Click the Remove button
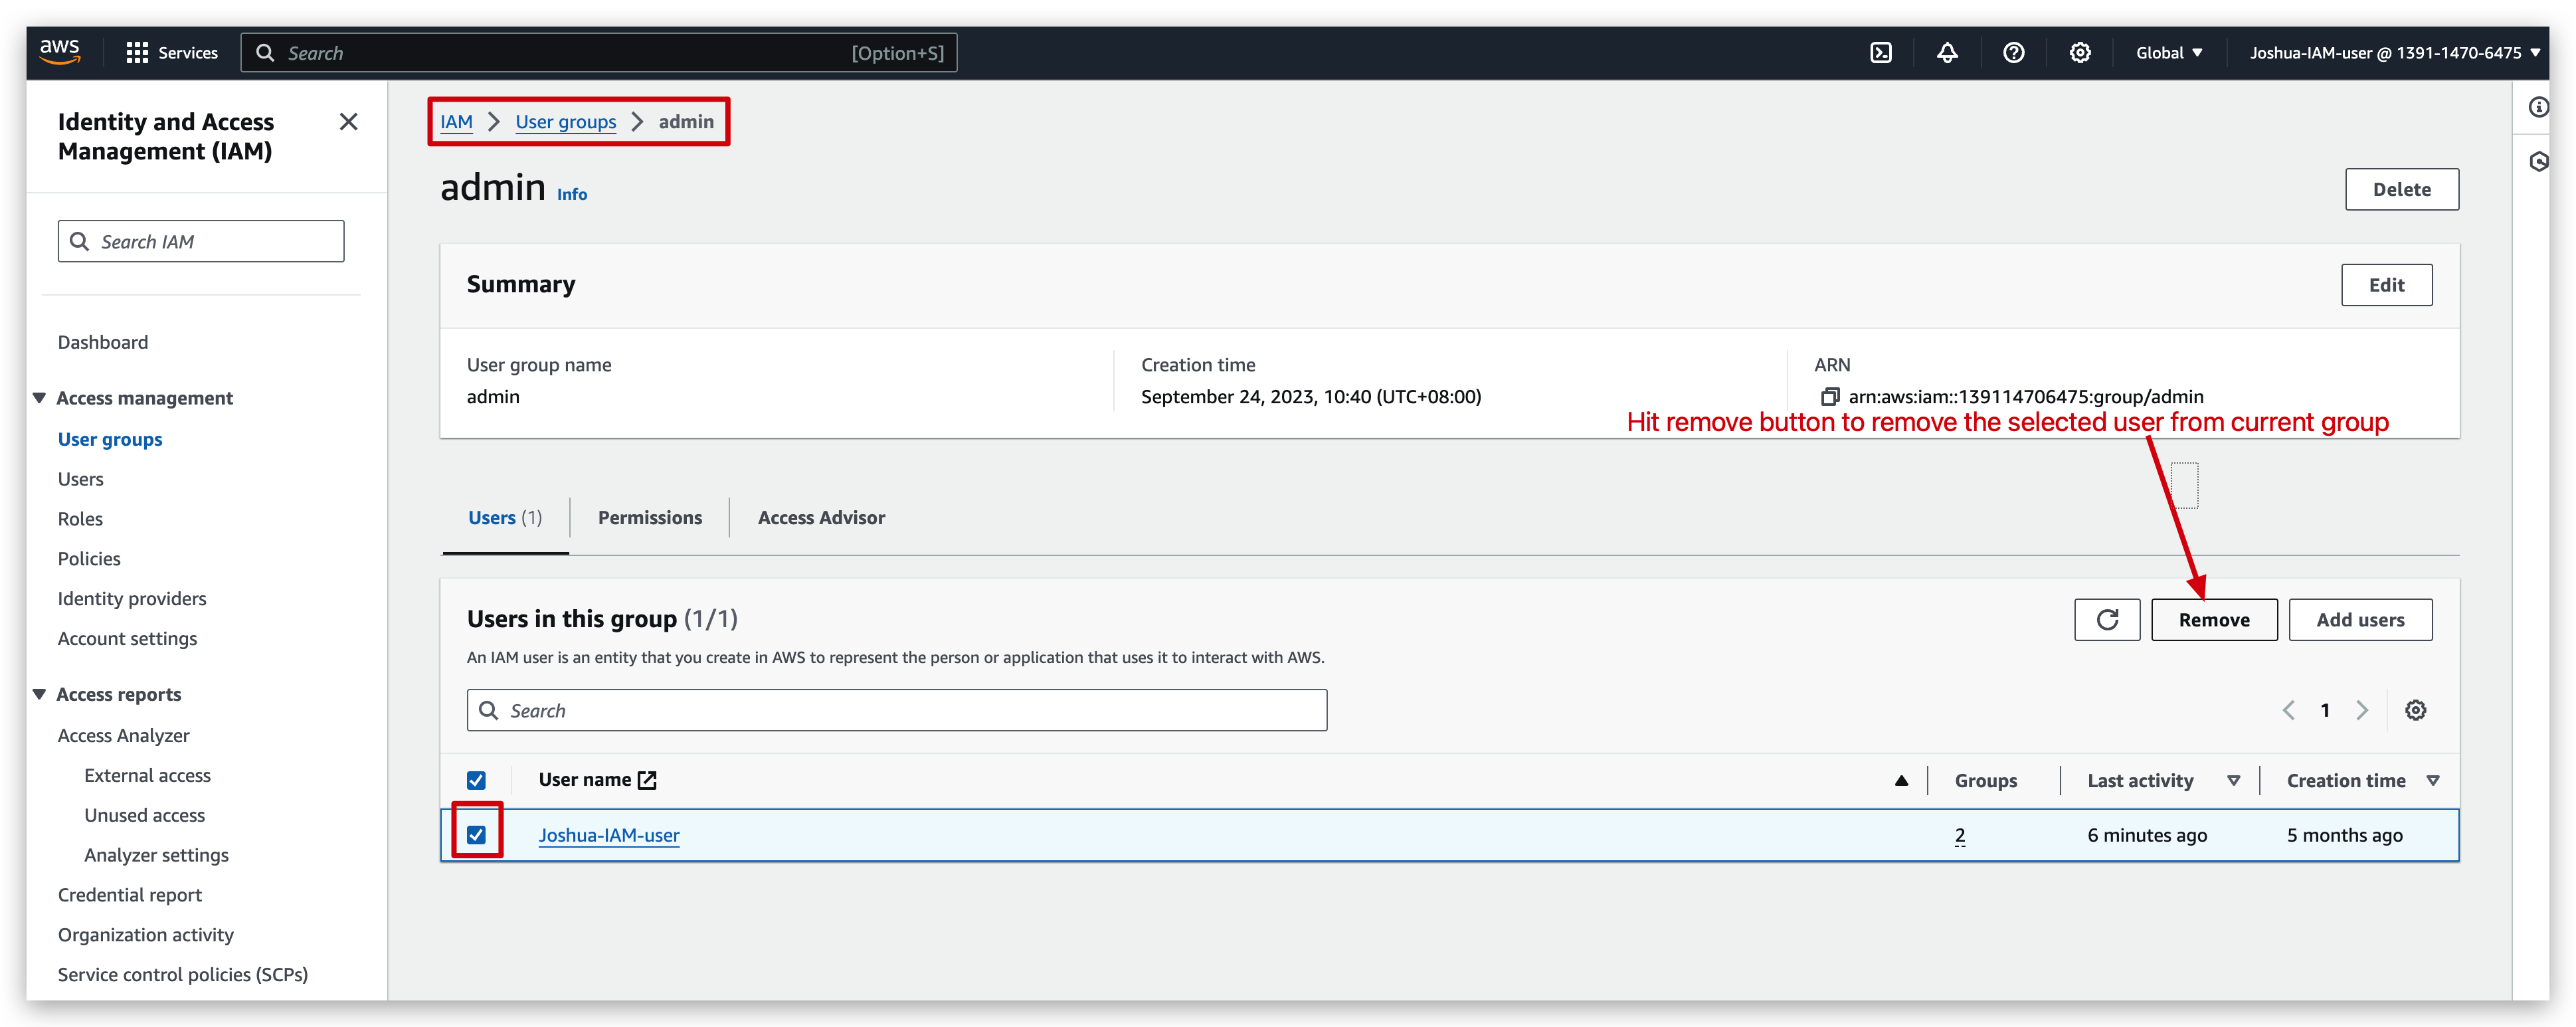Image resolution: width=2576 pixels, height=1027 pixels. click(x=2214, y=619)
